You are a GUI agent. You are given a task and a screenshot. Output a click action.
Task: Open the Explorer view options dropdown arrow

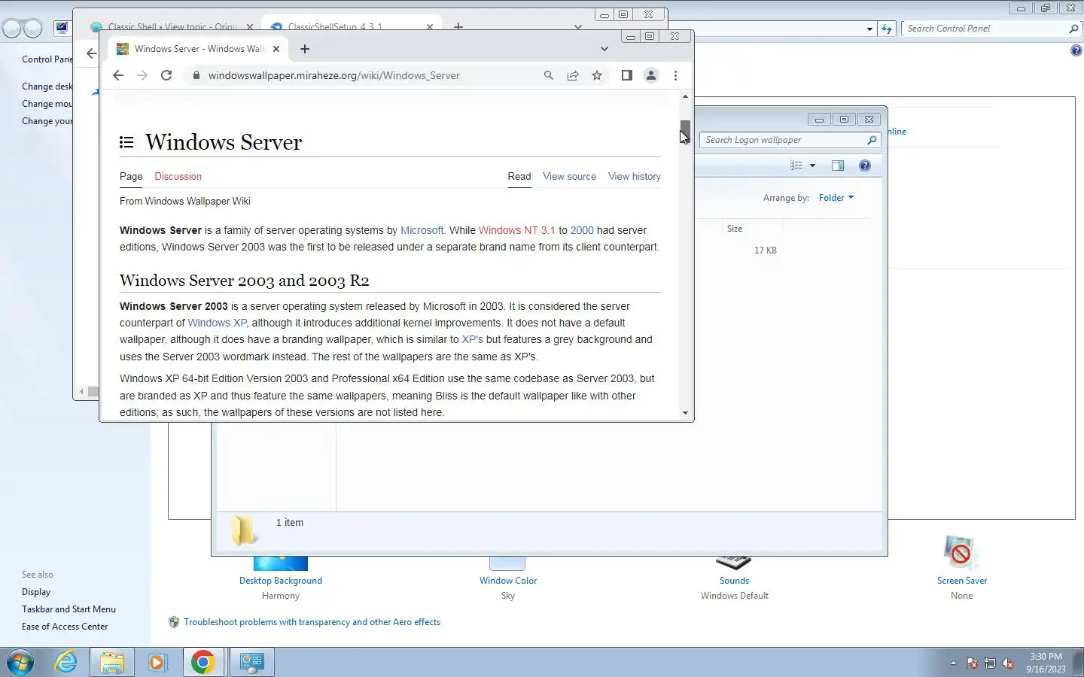point(812,165)
